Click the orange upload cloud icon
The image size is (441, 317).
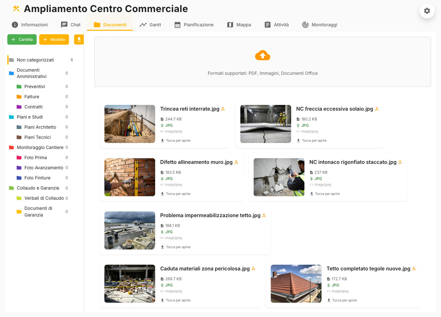[x=262, y=55]
